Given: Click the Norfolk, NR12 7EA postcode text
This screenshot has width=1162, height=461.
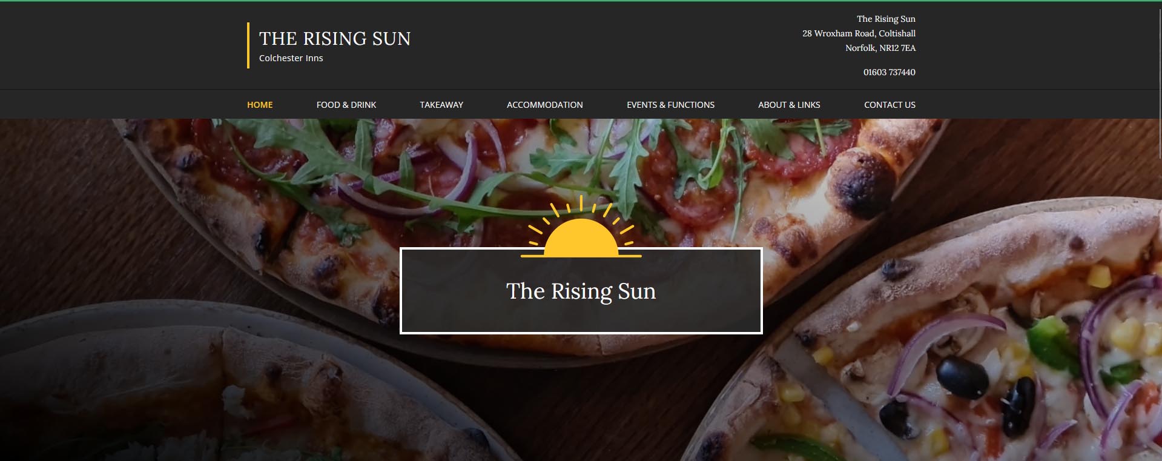Looking at the screenshot, I should point(880,48).
